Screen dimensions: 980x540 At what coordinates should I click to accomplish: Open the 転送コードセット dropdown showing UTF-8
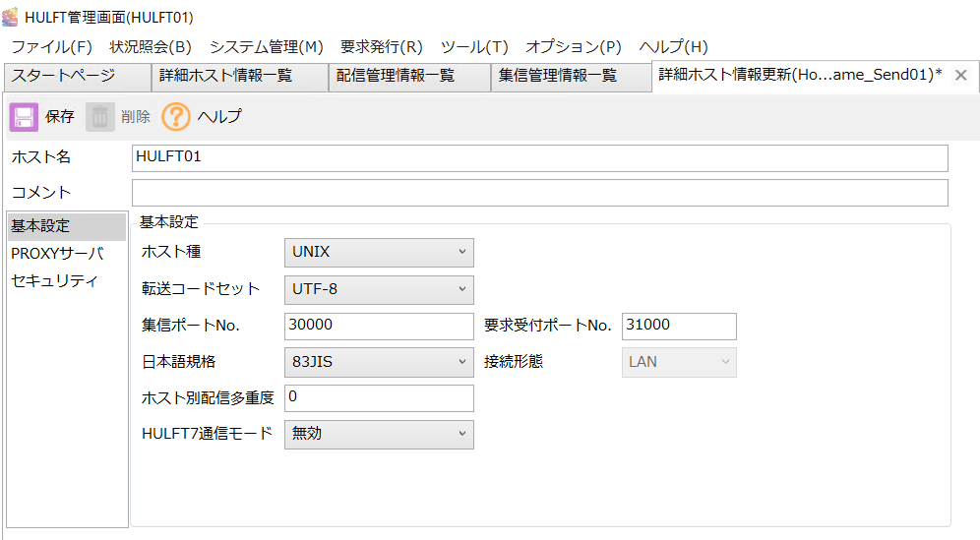pos(379,290)
